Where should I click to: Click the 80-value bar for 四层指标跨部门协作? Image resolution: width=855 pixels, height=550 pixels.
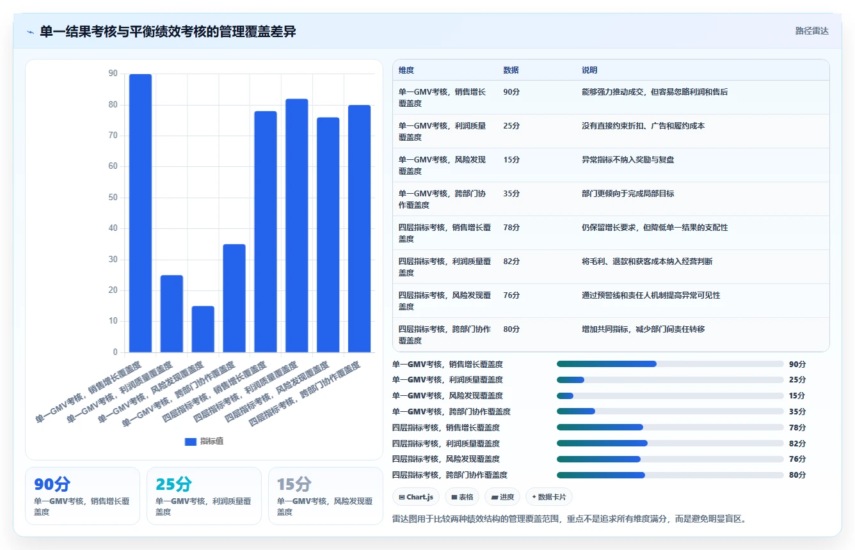[359, 228]
